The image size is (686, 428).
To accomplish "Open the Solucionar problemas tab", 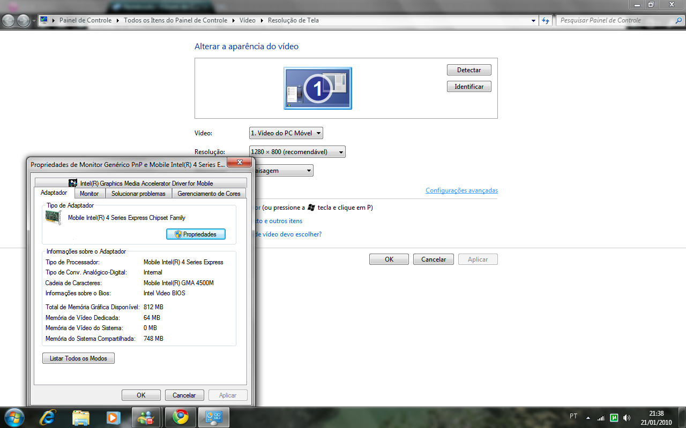I will coord(139,194).
